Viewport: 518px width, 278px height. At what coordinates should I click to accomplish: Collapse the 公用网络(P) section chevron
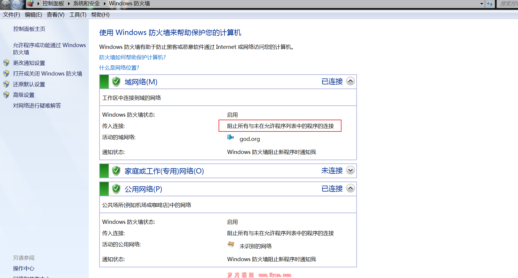(350, 188)
